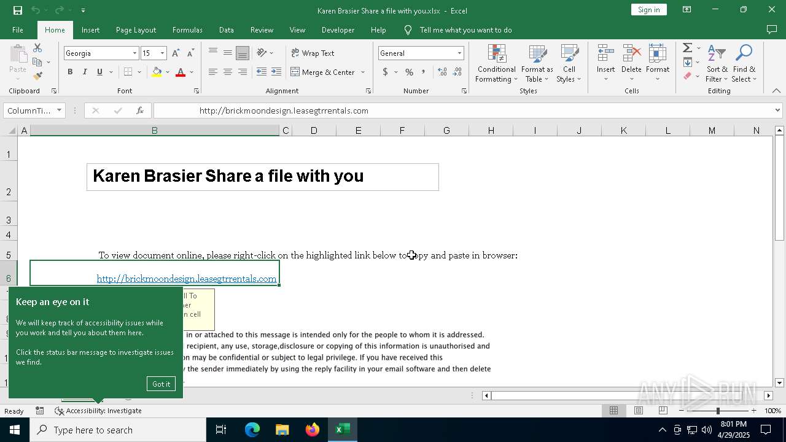Screen dimensions: 786x442
Task: Click the Name Box dropdown arrow
Action: click(60, 110)
